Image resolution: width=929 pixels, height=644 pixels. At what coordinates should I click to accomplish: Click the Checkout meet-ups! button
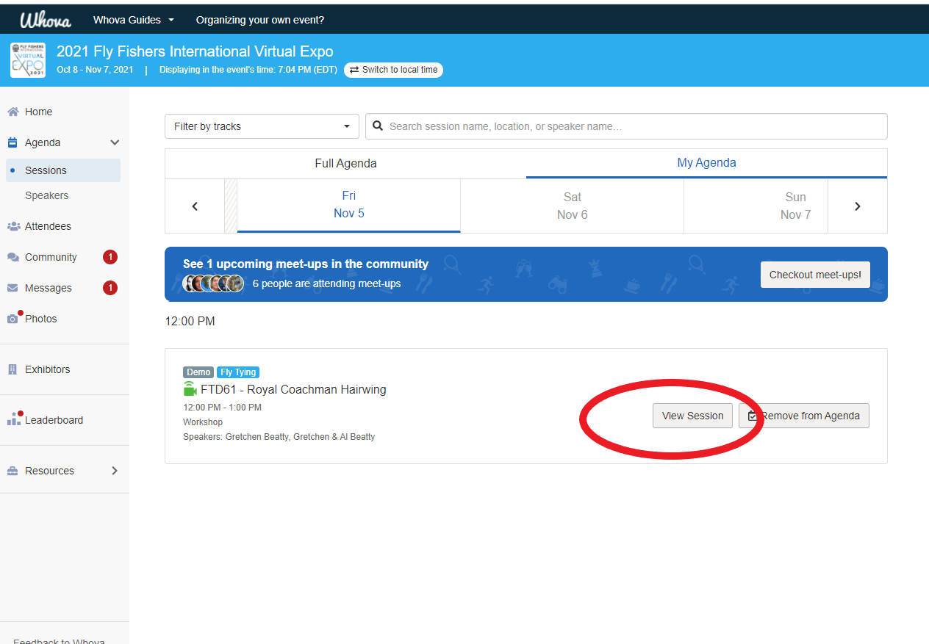tap(815, 275)
